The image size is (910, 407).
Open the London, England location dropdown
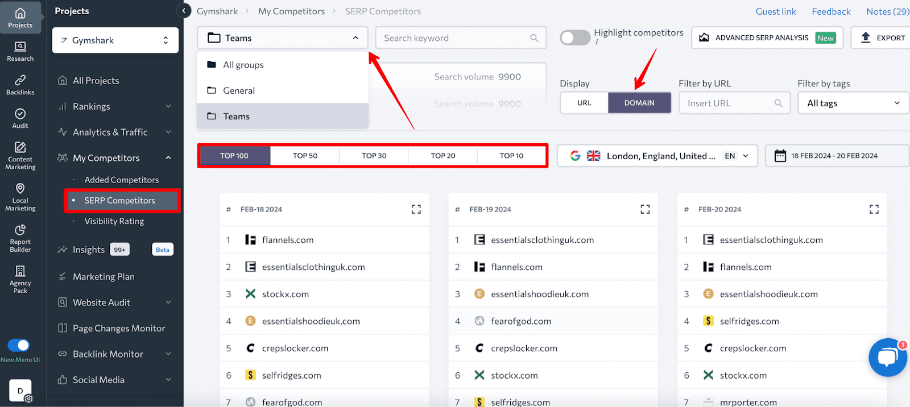(x=657, y=156)
